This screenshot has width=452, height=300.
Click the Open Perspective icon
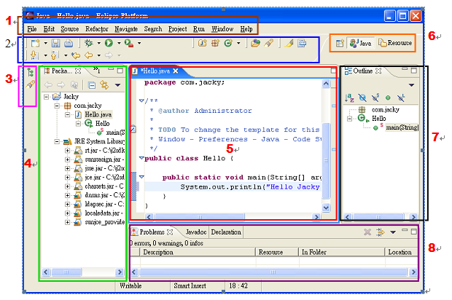point(340,43)
